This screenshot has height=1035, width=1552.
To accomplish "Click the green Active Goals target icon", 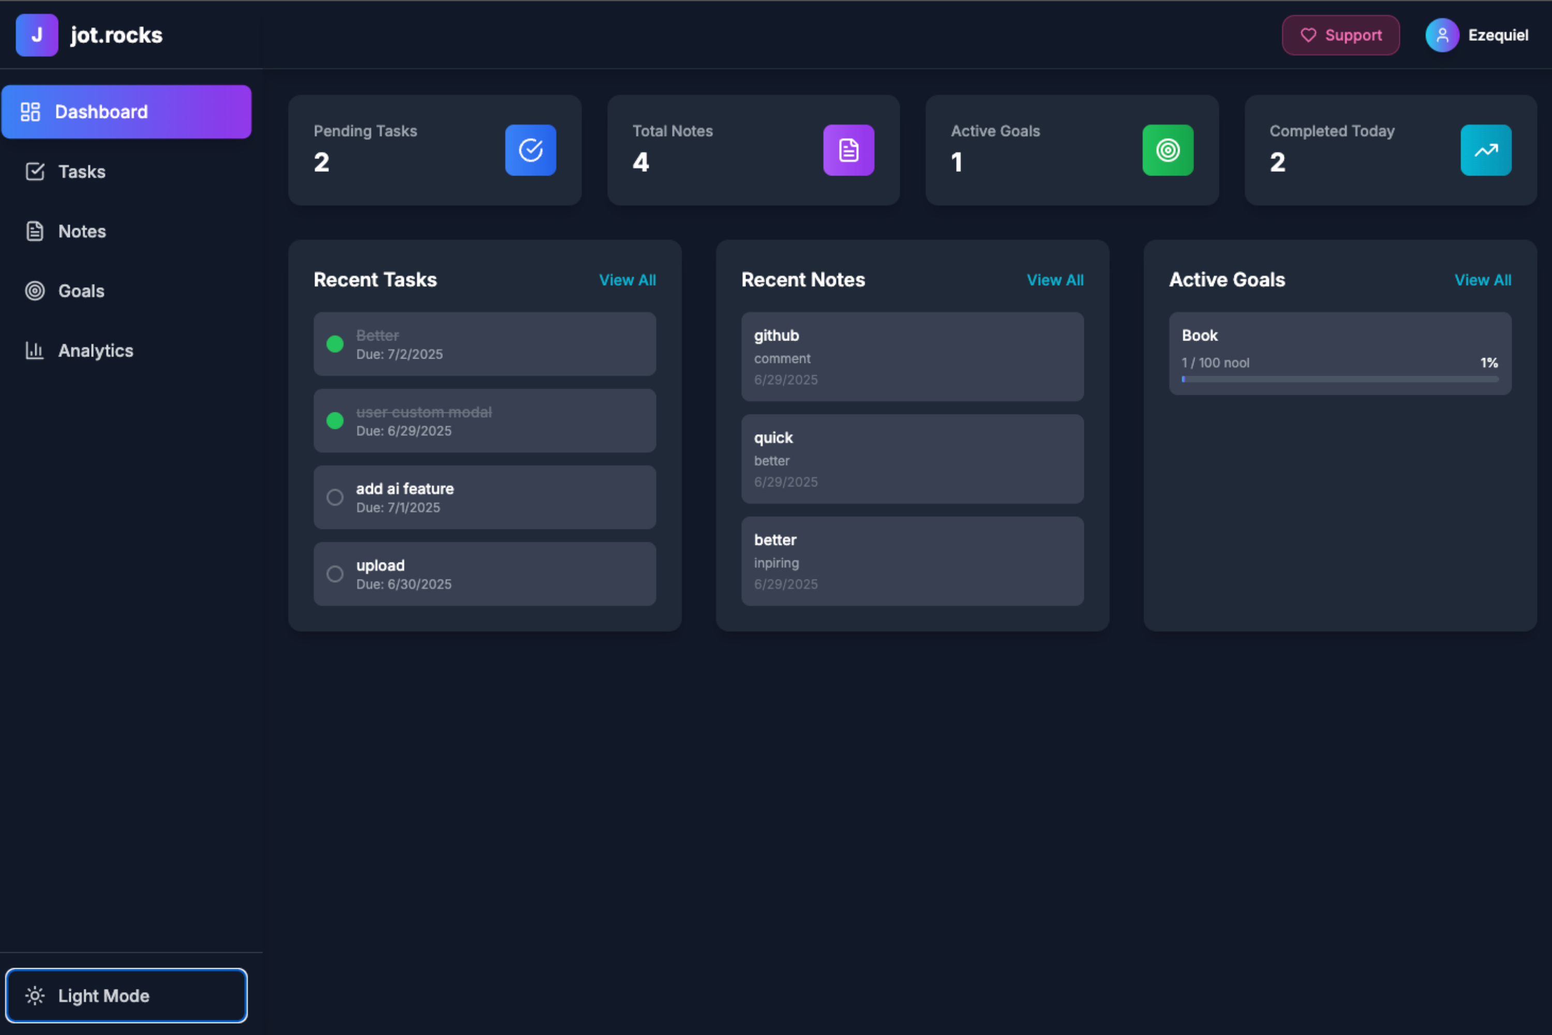I will 1167,150.
